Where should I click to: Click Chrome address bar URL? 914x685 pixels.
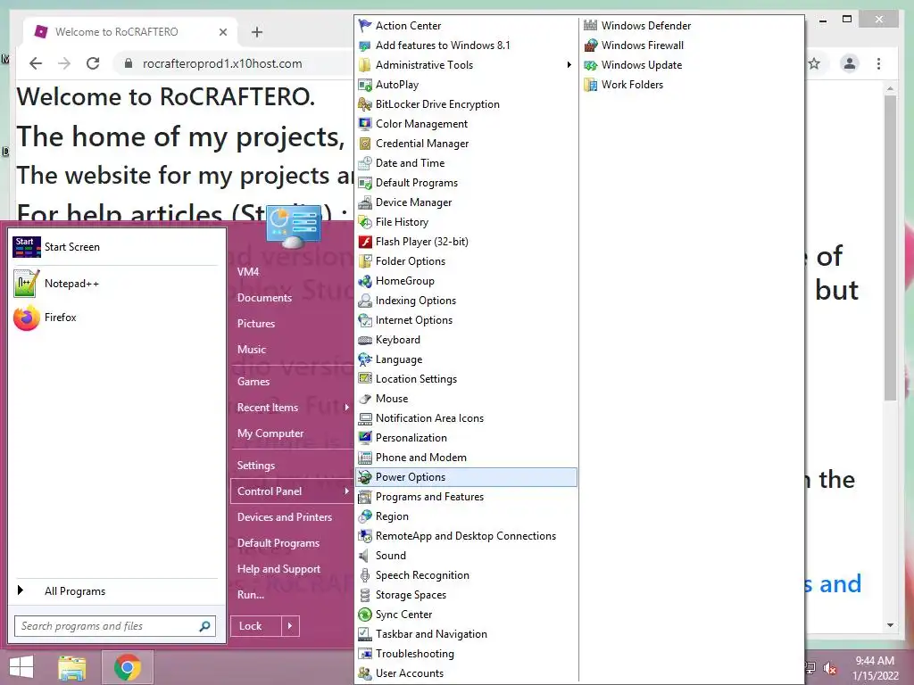point(222,63)
